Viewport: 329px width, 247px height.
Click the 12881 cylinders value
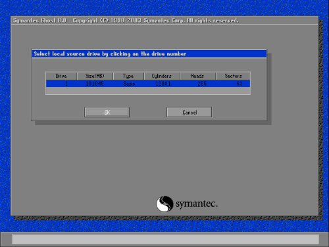(x=163, y=84)
